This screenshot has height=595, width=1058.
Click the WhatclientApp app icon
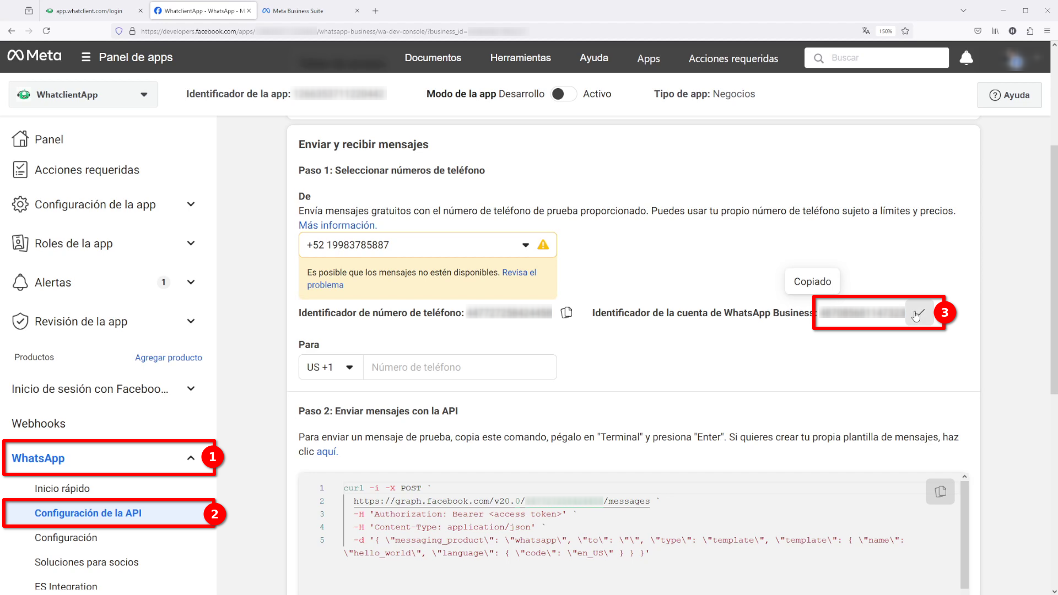point(24,95)
